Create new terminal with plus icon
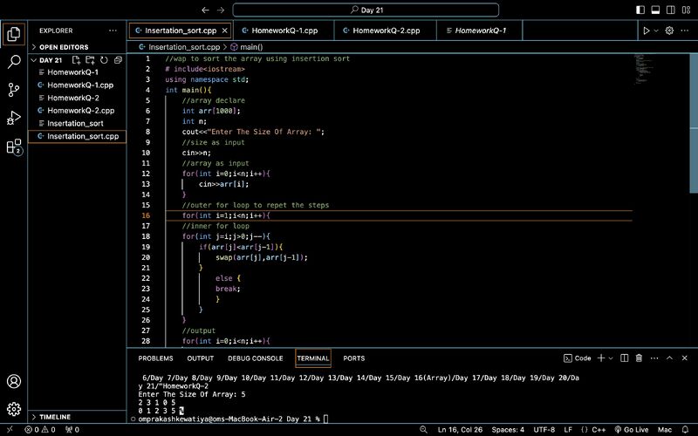This screenshot has width=698, height=436. (601, 358)
